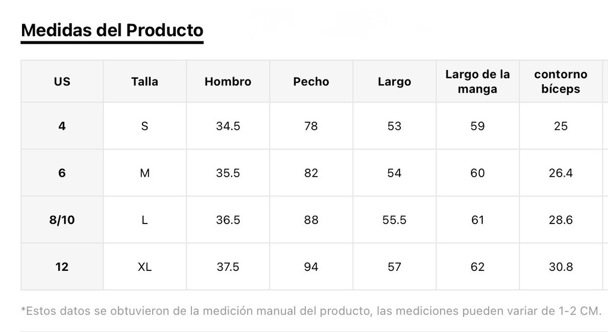
Task: Click the Hombro value 34.5
Action: [228, 126]
